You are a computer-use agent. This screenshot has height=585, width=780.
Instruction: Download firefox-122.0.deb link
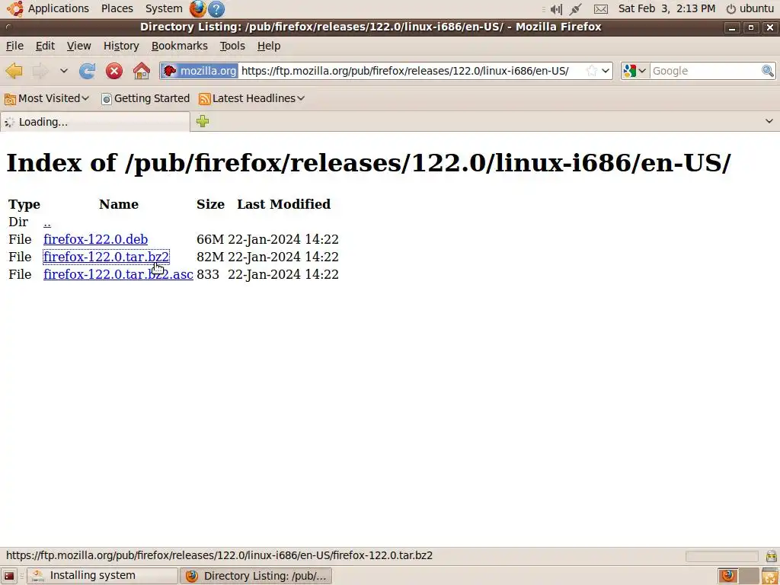pyautogui.click(x=95, y=239)
